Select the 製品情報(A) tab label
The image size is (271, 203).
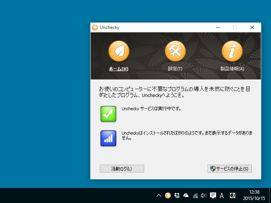coord(232,69)
